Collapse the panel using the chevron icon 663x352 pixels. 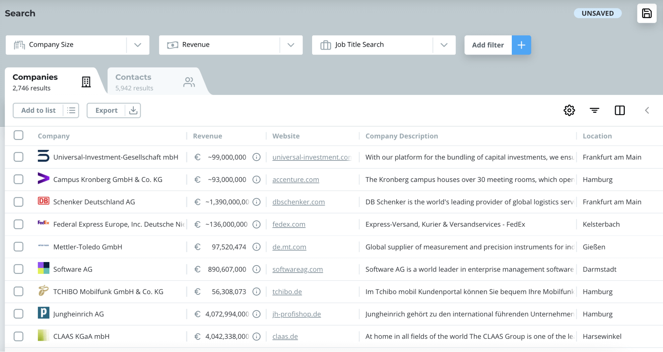pyautogui.click(x=646, y=110)
